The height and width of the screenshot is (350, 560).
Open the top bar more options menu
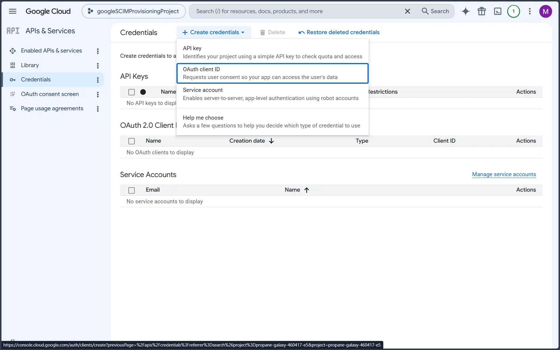530,11
